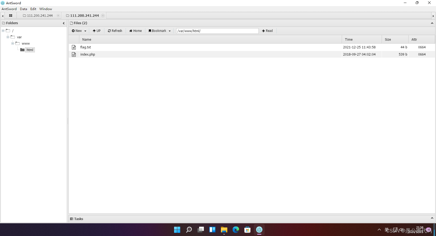Click the flag.txt document icon
Image resolution: width=436 pixels, height=236 pixels.
tap(74, 47)
